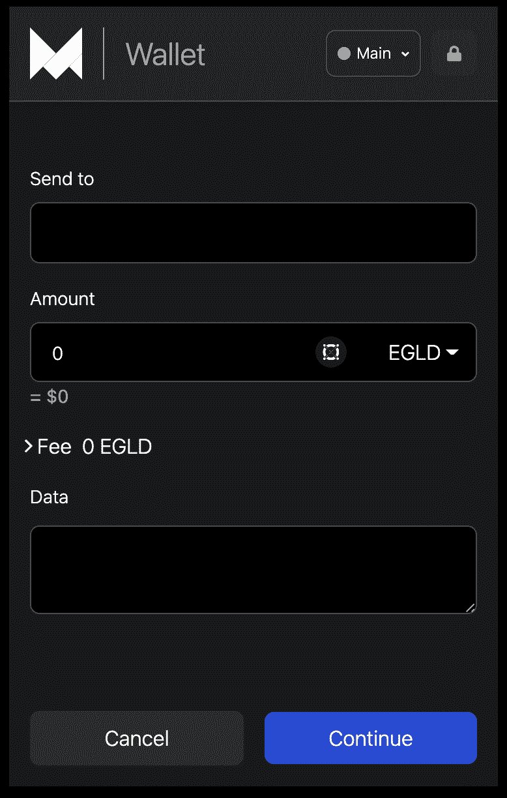
Task: Click the "Send to" label
Action: [x=62, y=179]
